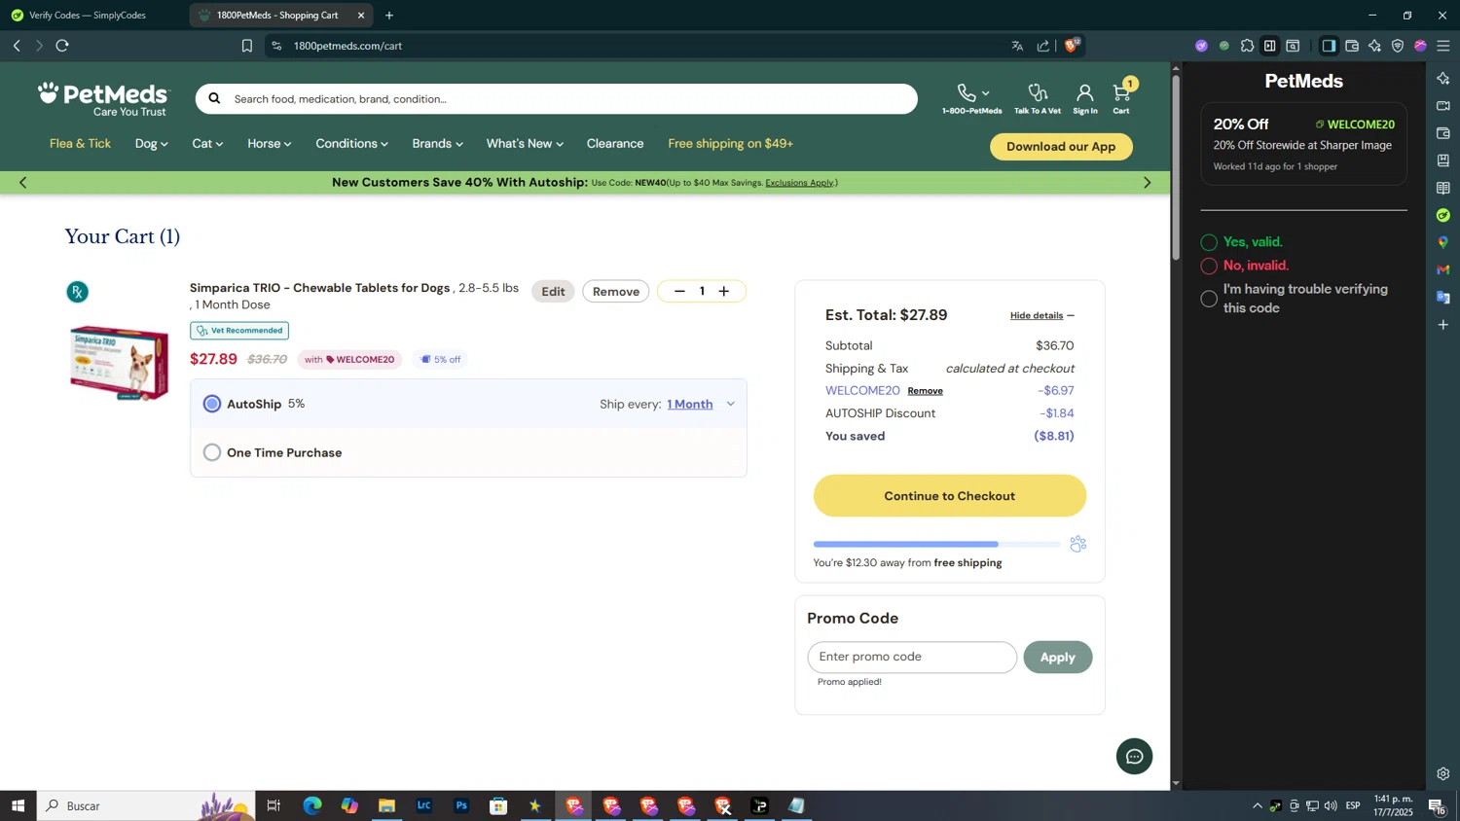Click the Simparica TRIO product thumbnail
Viewport: 1460px width, 821px height.
coord(119,362)
